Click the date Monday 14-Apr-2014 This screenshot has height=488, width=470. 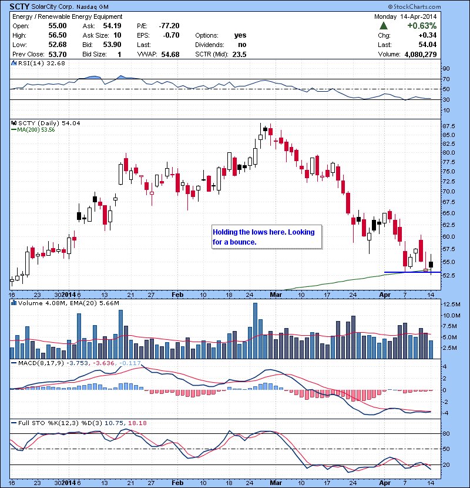[x=405, y=16]
